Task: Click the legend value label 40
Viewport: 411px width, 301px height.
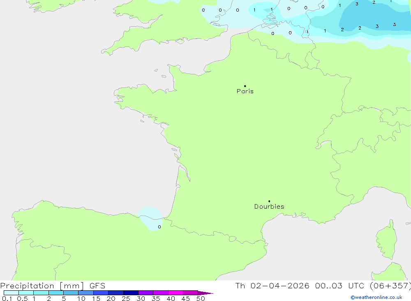Action: coord(171,299)
